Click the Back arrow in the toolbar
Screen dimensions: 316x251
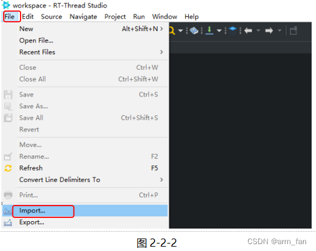(248, 31)
